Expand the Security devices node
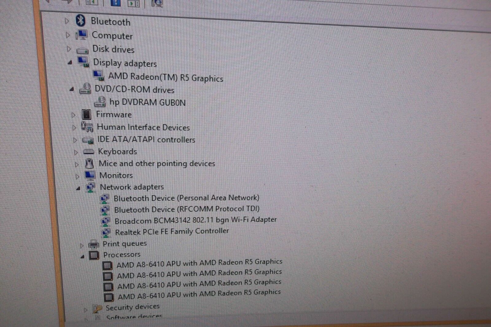This screenshot has height=327, width=491. pos(86,310)
